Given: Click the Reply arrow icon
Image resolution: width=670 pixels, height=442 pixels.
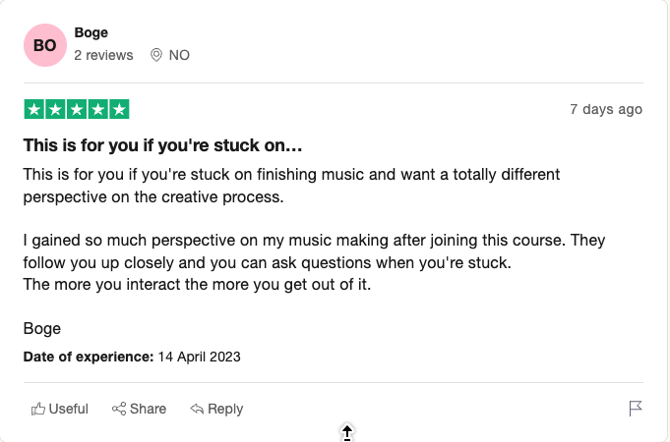Looking at the screenshot, I should tap(197, 409).
